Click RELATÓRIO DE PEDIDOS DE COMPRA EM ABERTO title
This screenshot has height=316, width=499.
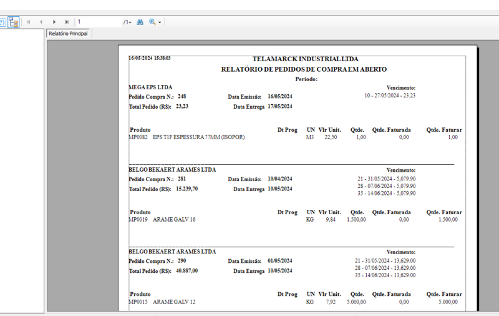click(304, 69)
